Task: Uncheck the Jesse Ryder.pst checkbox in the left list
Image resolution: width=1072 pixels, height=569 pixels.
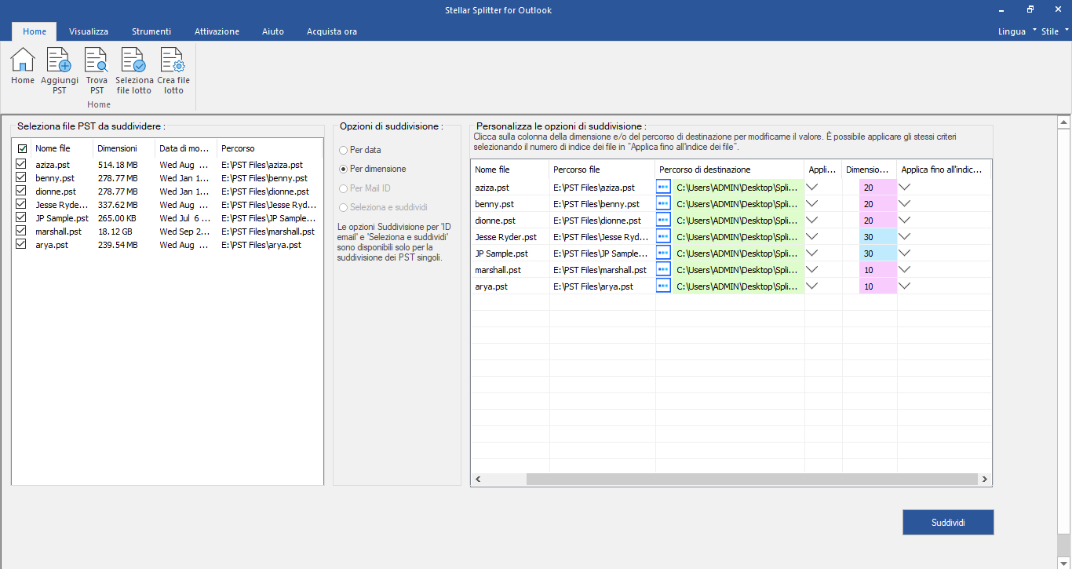Action: tap(21, 205)
